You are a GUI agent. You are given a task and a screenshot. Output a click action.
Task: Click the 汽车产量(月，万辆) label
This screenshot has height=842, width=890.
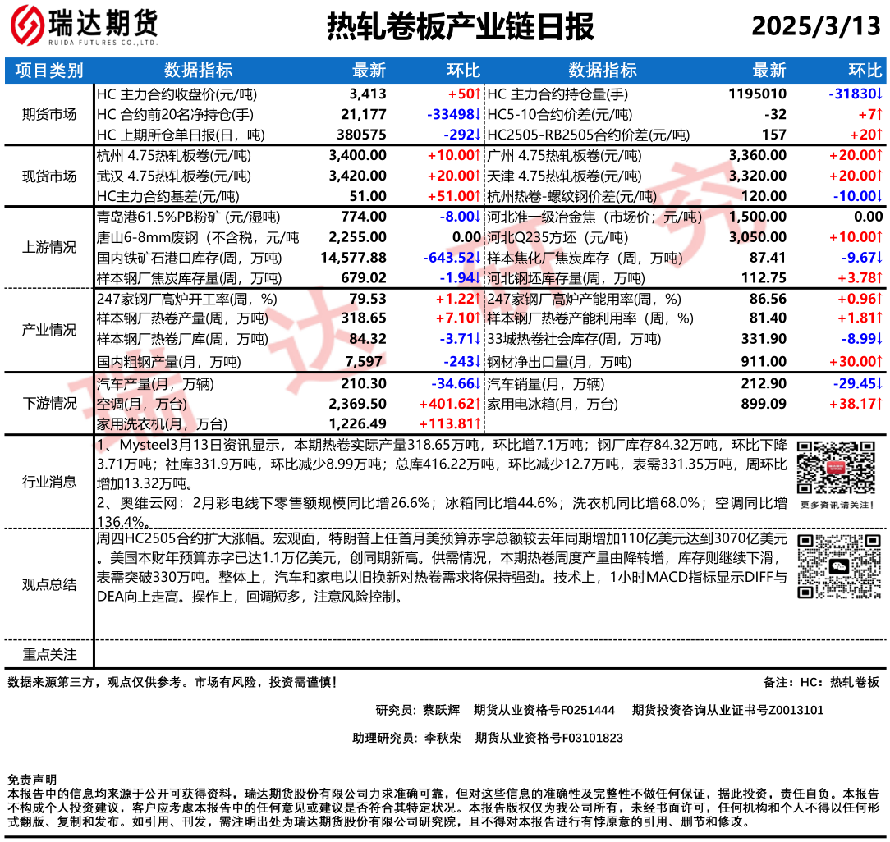155,384
